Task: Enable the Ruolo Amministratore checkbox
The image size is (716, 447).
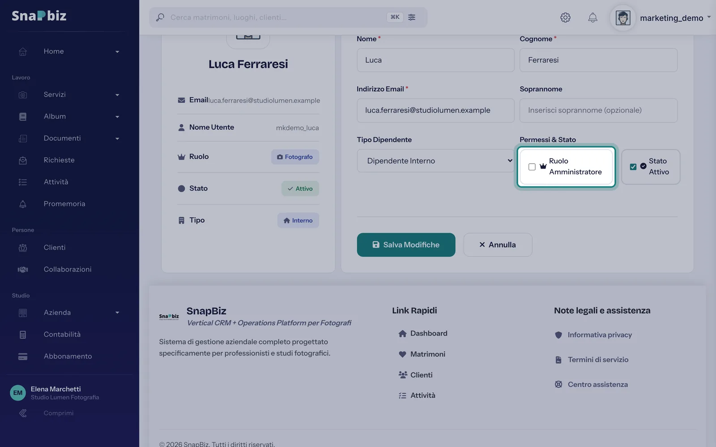Action: 532,167
